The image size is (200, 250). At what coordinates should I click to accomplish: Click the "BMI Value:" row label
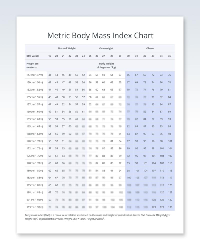pos(32,56)
